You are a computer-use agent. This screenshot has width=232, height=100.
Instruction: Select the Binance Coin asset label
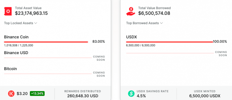(x=16, y=37)
